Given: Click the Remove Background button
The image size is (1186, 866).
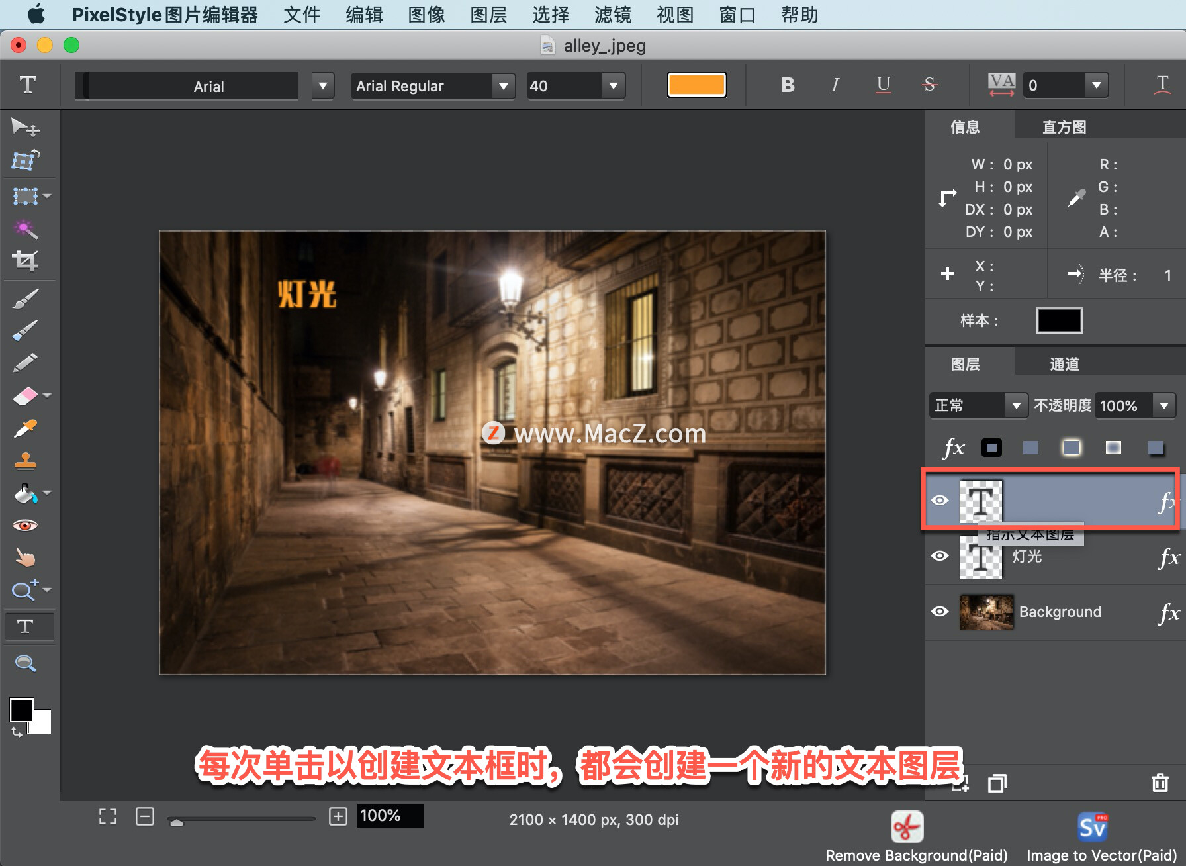Looking at the screenshot, I should (907, 826).
